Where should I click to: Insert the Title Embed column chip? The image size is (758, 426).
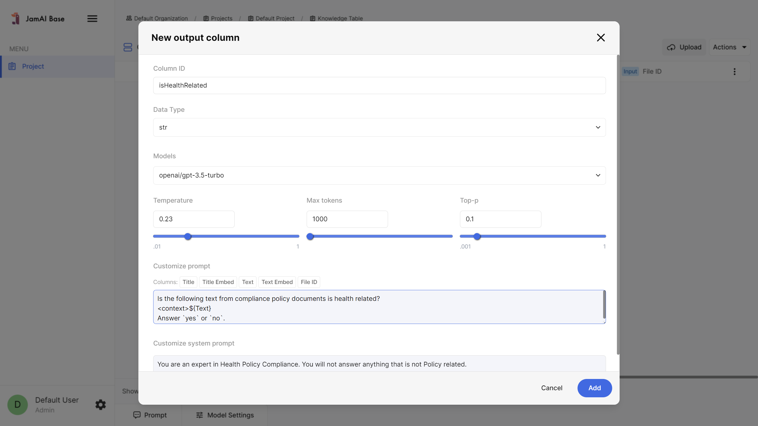[218, 282]
